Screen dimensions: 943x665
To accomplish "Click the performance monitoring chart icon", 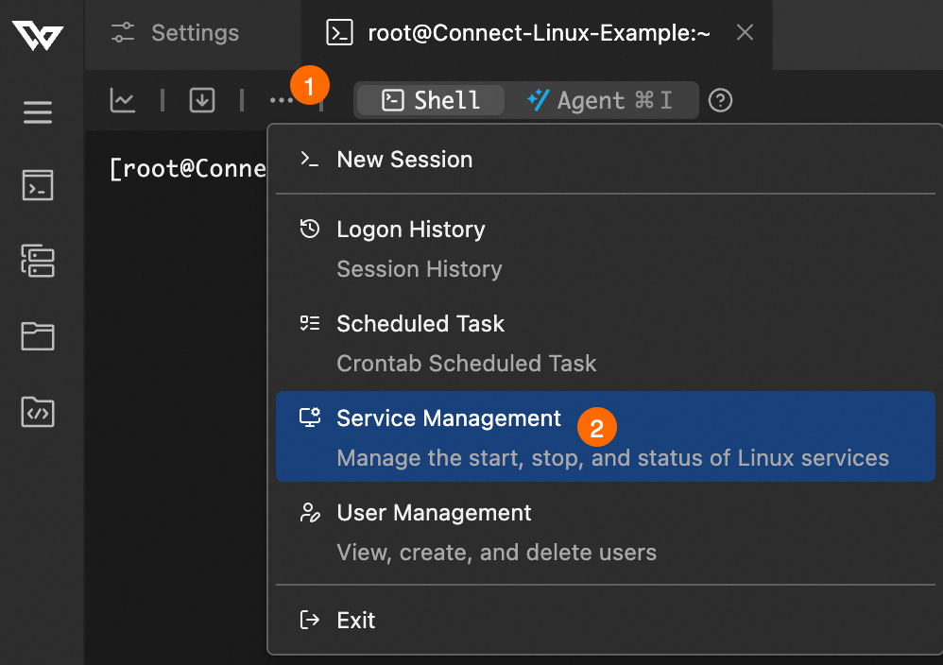I will pos(123,100).
